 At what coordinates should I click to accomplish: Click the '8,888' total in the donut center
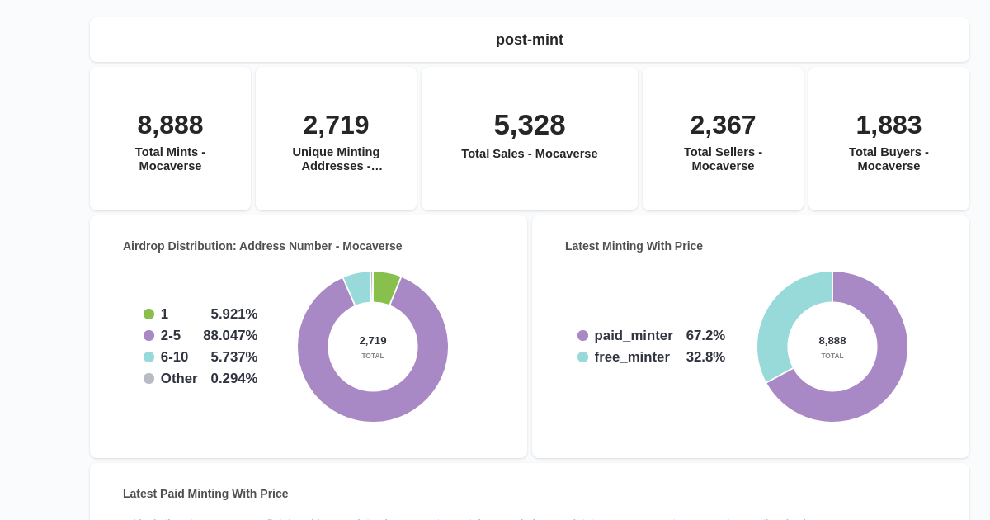point(832,340)
